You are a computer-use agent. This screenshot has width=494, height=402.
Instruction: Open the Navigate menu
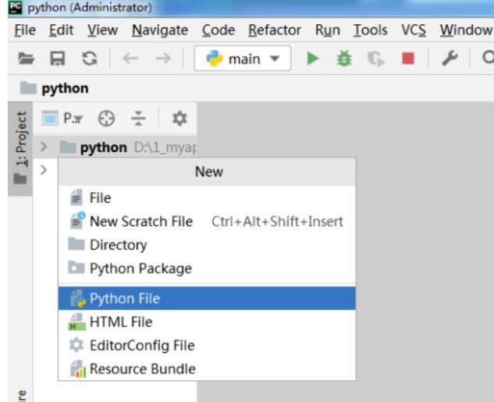tap(160, 30)
